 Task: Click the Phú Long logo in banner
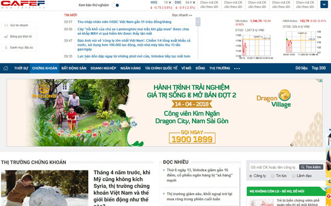coord(44,90)
